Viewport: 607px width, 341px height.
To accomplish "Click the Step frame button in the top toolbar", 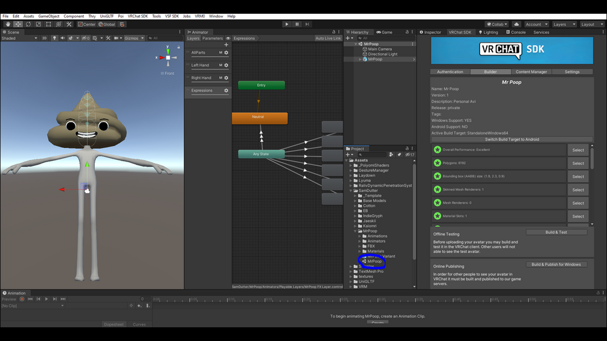I will pyautogui.click(x=307, y=24).
